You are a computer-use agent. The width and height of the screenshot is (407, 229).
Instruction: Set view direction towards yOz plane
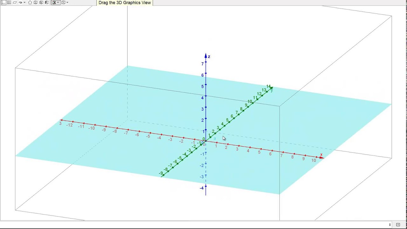click(47, 2)
